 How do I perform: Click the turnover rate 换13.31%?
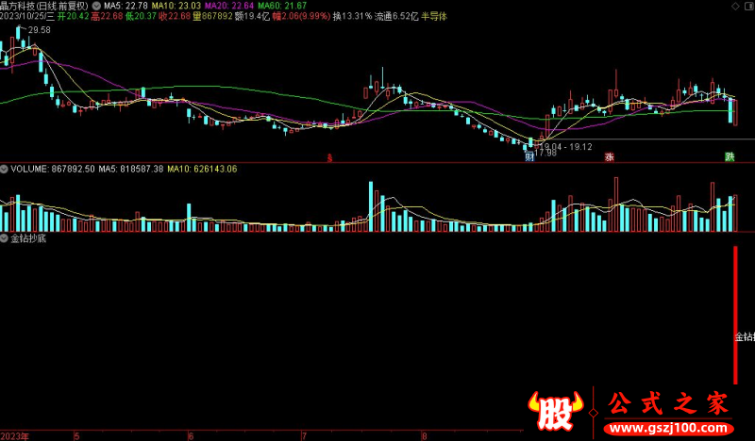tap(352, 16)
